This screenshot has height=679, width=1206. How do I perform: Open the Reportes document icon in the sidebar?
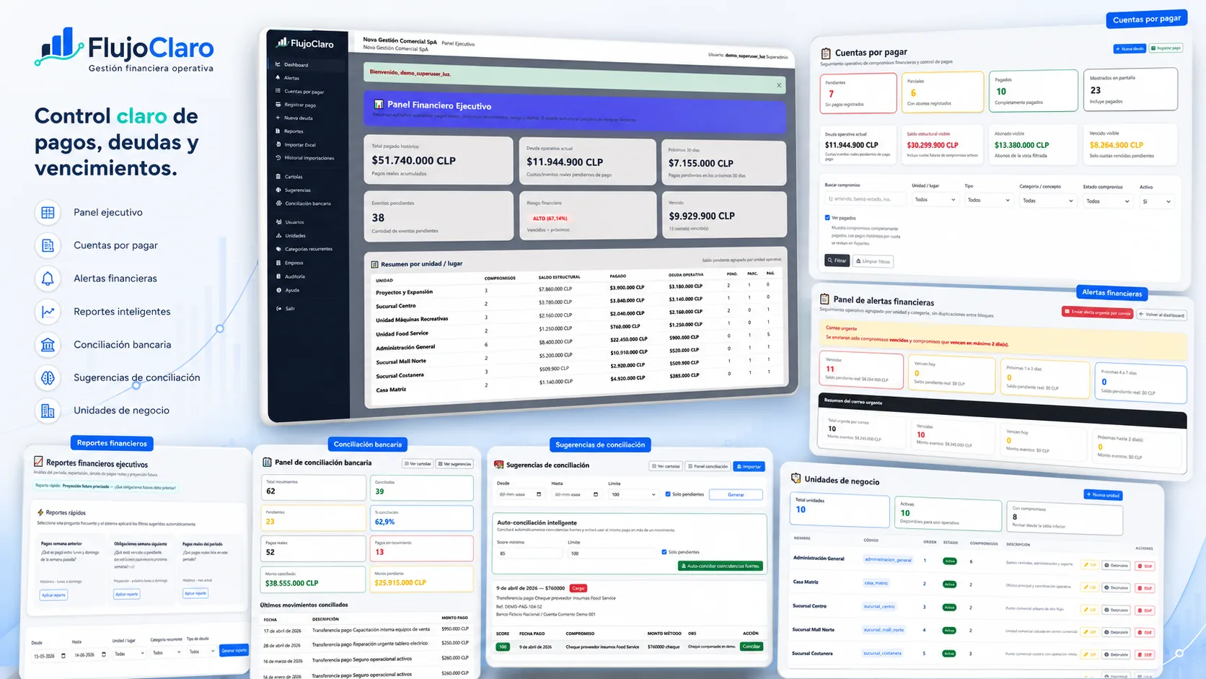278,131
